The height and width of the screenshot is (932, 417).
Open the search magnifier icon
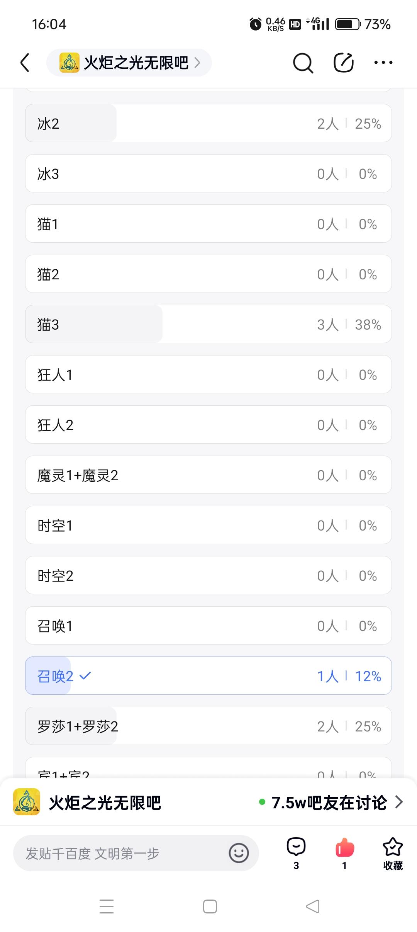tap(303, 63)
